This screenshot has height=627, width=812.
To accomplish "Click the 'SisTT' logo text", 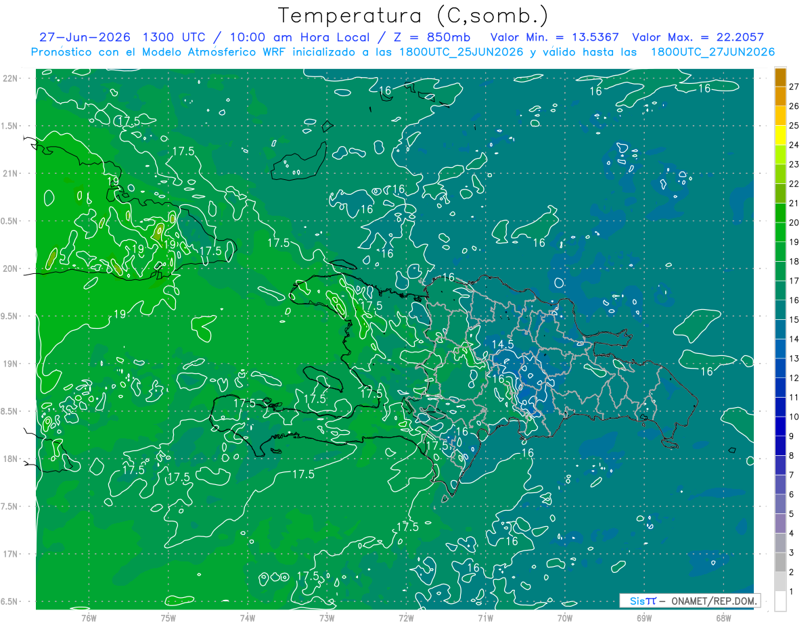I will point(643,601).
